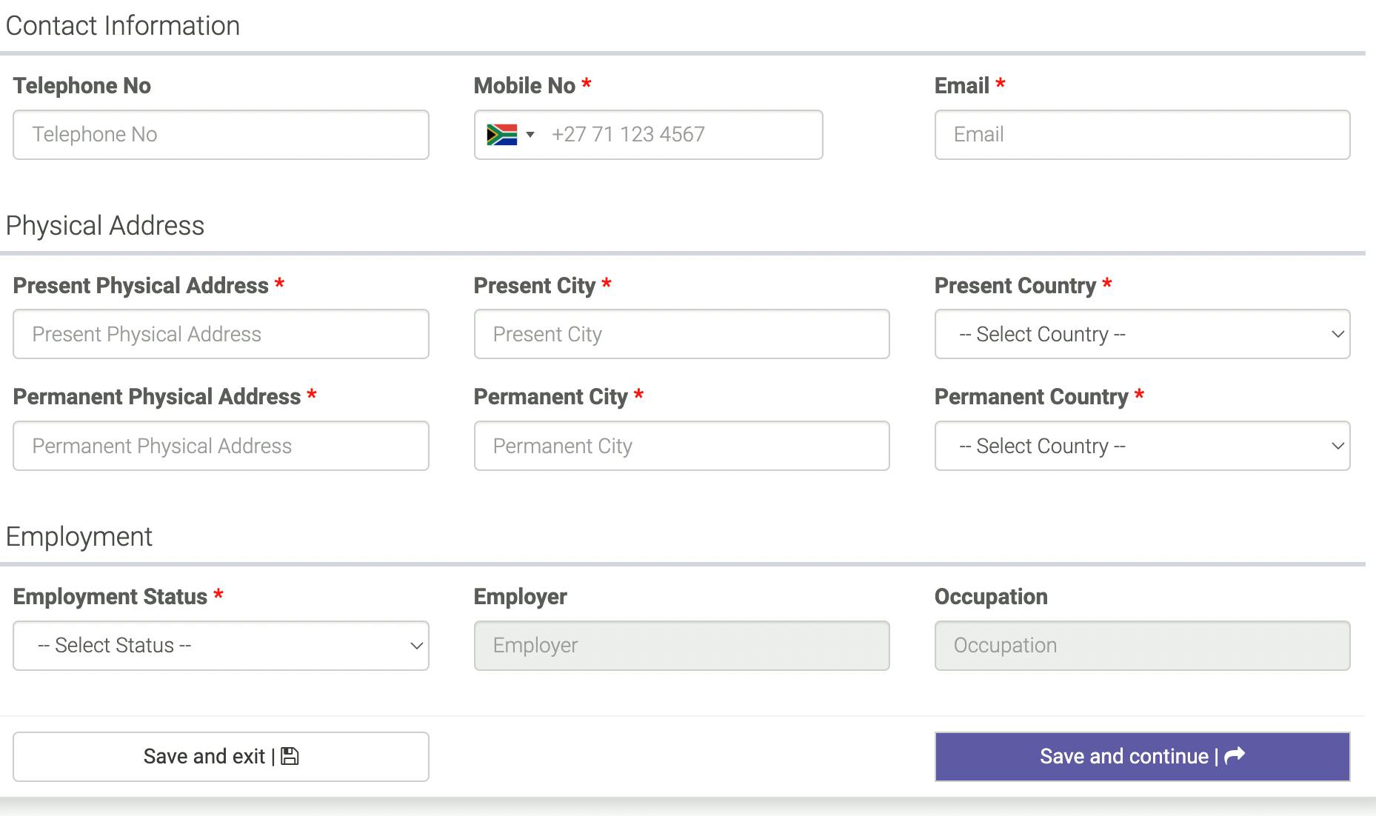This screenshot has width=1376, height=816.
Task: Click into the Email field
Action: (x=1142, y=135)
